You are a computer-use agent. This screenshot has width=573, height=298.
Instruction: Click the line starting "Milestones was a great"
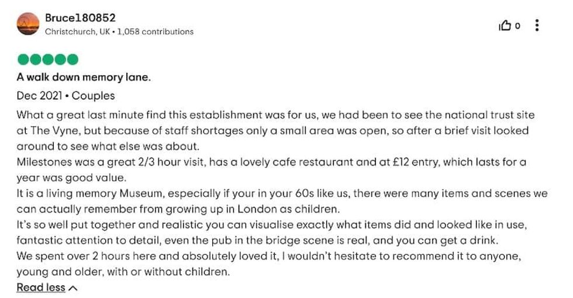click(x=271, y=162)
